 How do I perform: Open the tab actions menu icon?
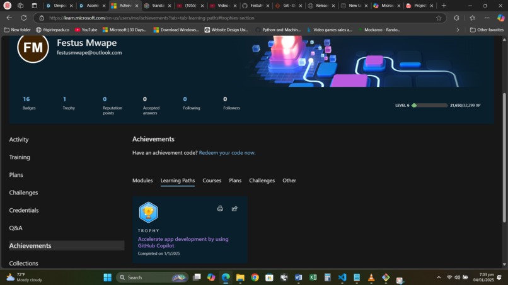tap(34, 6)
